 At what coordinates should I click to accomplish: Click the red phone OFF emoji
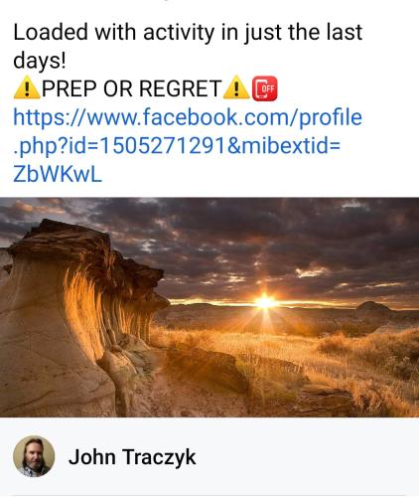tap(265, 88)
